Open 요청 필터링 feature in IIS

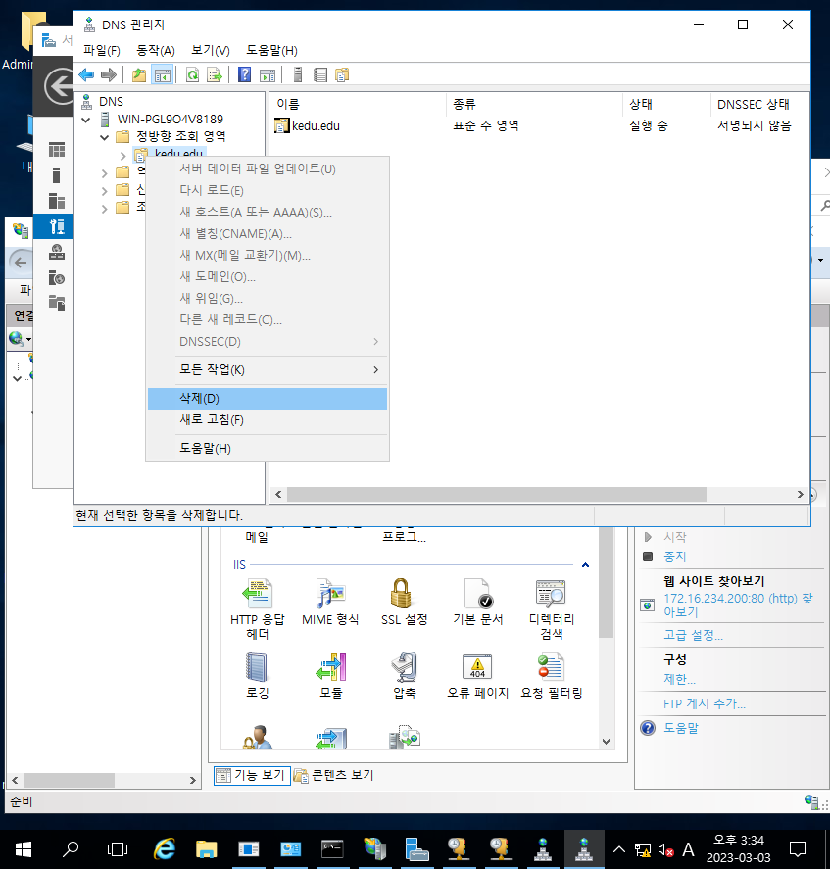[x=551, y=675]
